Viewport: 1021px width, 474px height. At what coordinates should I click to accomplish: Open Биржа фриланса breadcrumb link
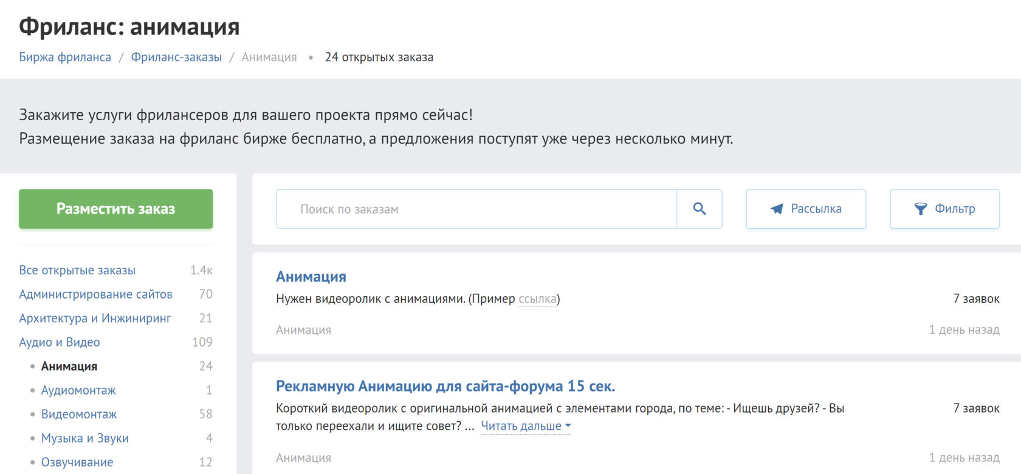pyautogui.click(x=65, y=57)
